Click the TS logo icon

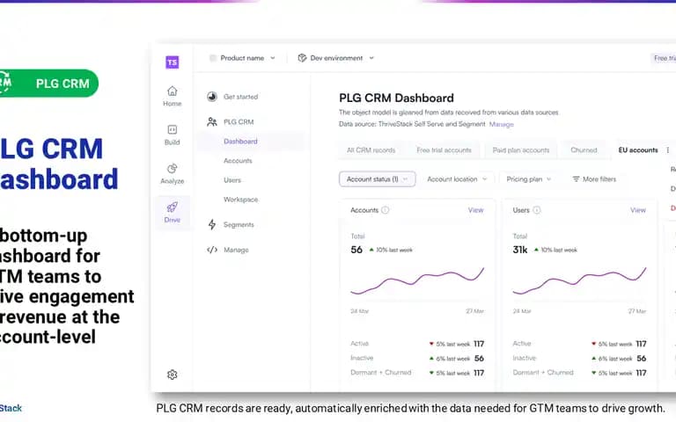(172, 62)
